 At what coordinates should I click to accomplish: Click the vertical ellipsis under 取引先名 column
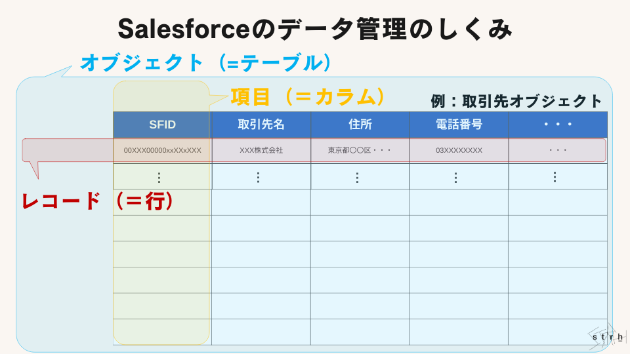click(x=258, y=177)
